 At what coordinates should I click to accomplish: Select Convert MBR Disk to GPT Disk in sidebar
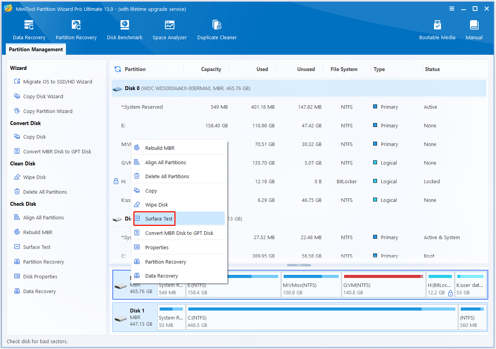pyautogui.click(x=53, y=151)
